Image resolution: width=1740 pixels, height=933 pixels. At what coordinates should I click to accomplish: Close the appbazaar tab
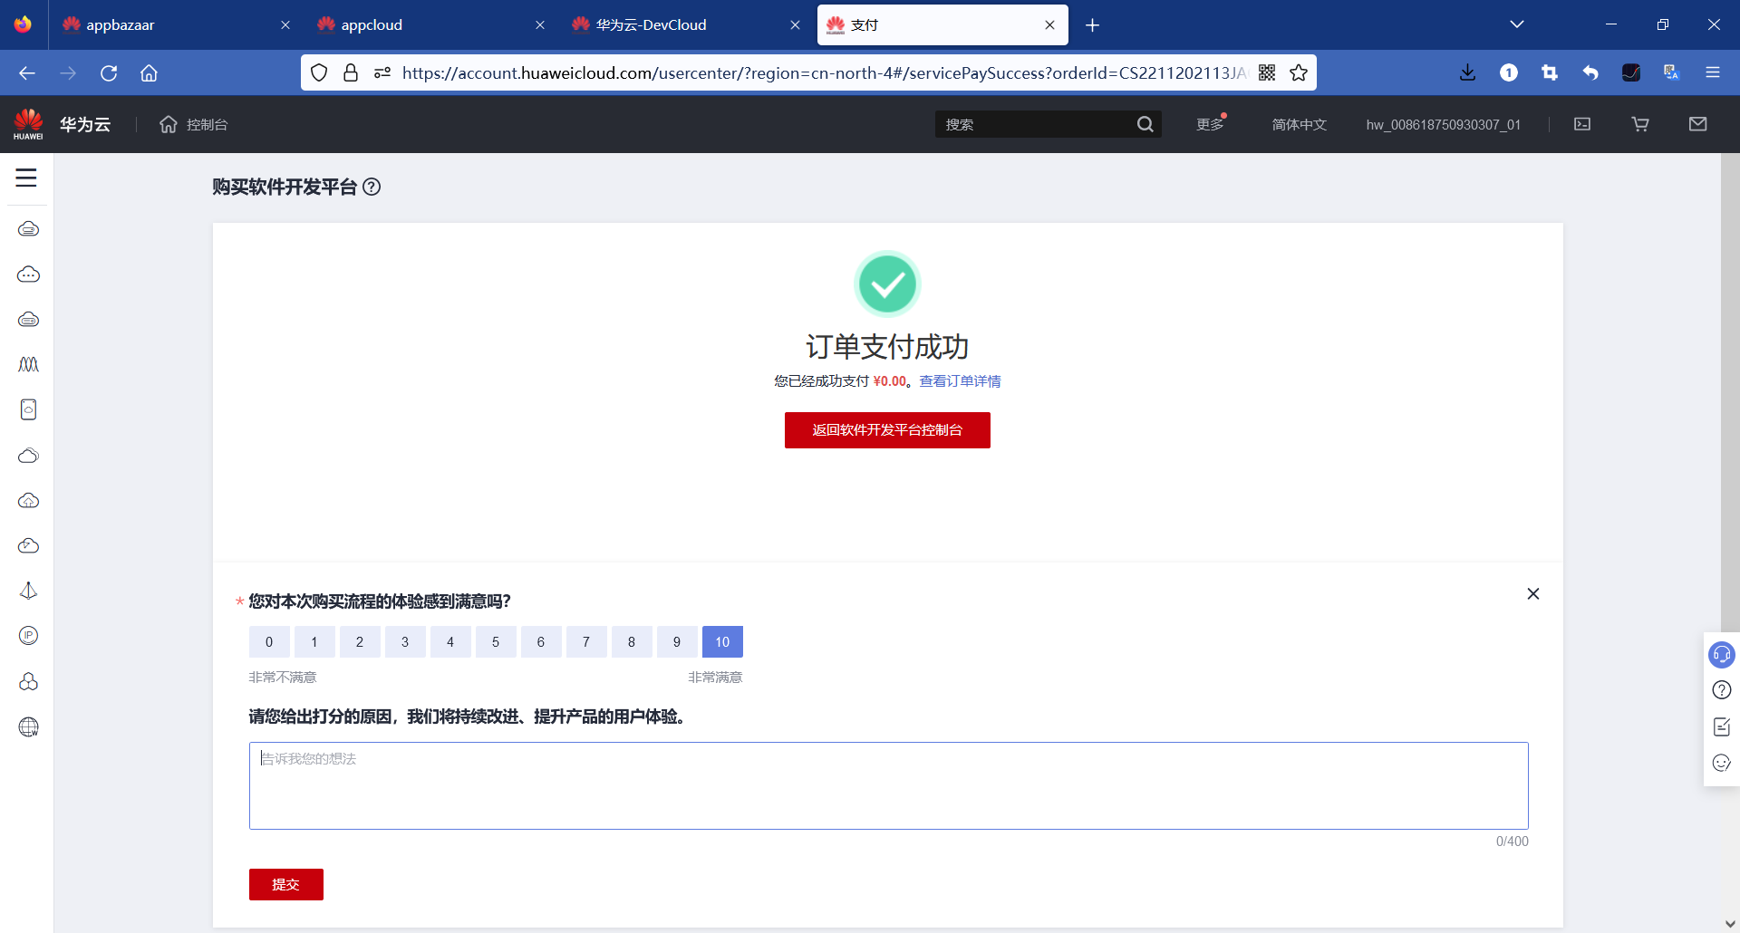285,24
